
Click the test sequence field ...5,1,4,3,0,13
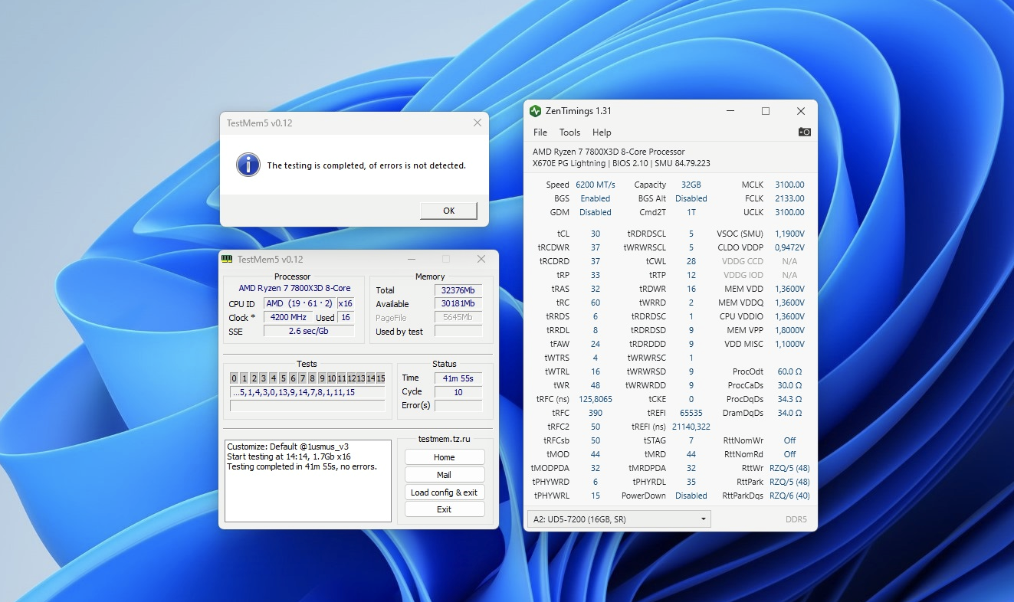point(307,393)
